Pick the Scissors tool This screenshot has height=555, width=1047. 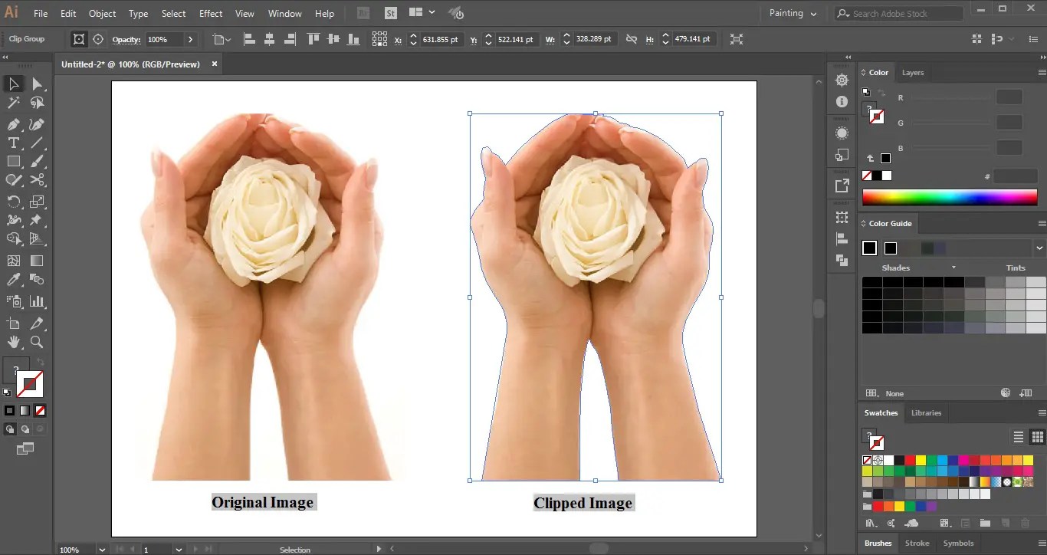(x=37, y=180)
